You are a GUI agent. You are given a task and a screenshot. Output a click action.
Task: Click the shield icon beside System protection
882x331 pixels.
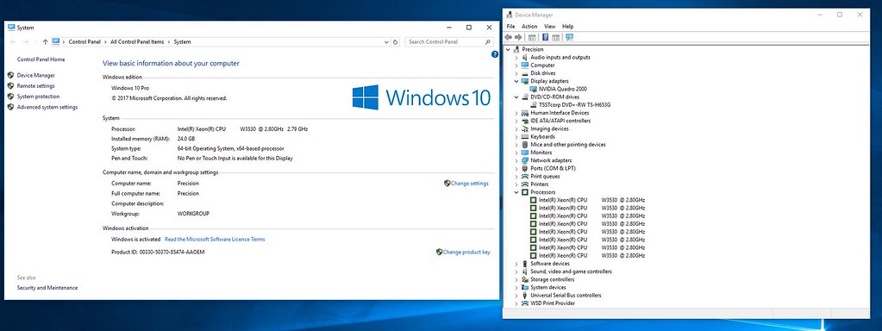pos(10,97)
